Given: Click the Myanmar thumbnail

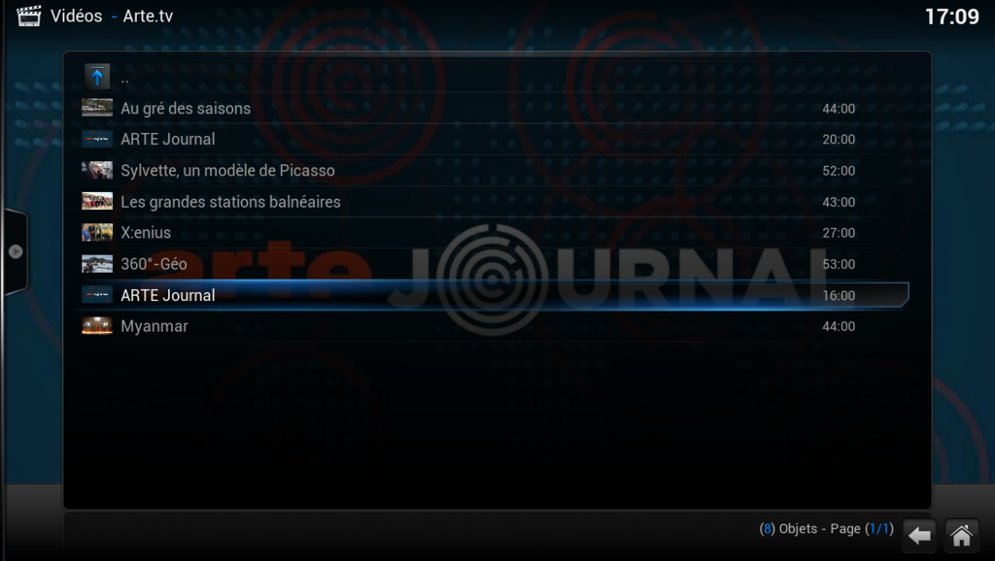Looking at the screenshot, I should click(x=97, y=326).
